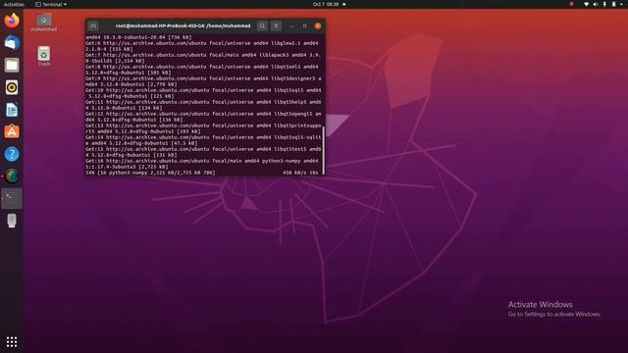Image resolution: width=628 pixels, height=353 pixels.
Task: Click the Wi-Fi network indicator in the top bar
Action: (x=586, y=4)
